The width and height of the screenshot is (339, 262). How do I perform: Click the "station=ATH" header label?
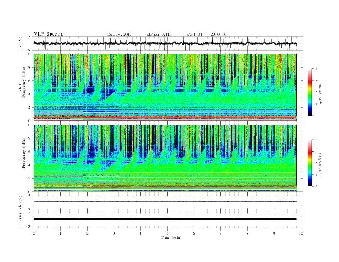pyautogui.click(x=159, y=34)
